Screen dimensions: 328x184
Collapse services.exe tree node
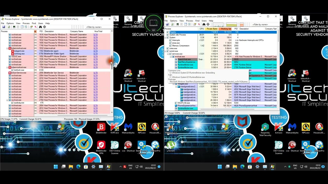pyautogui.click(x=168, y=54)
